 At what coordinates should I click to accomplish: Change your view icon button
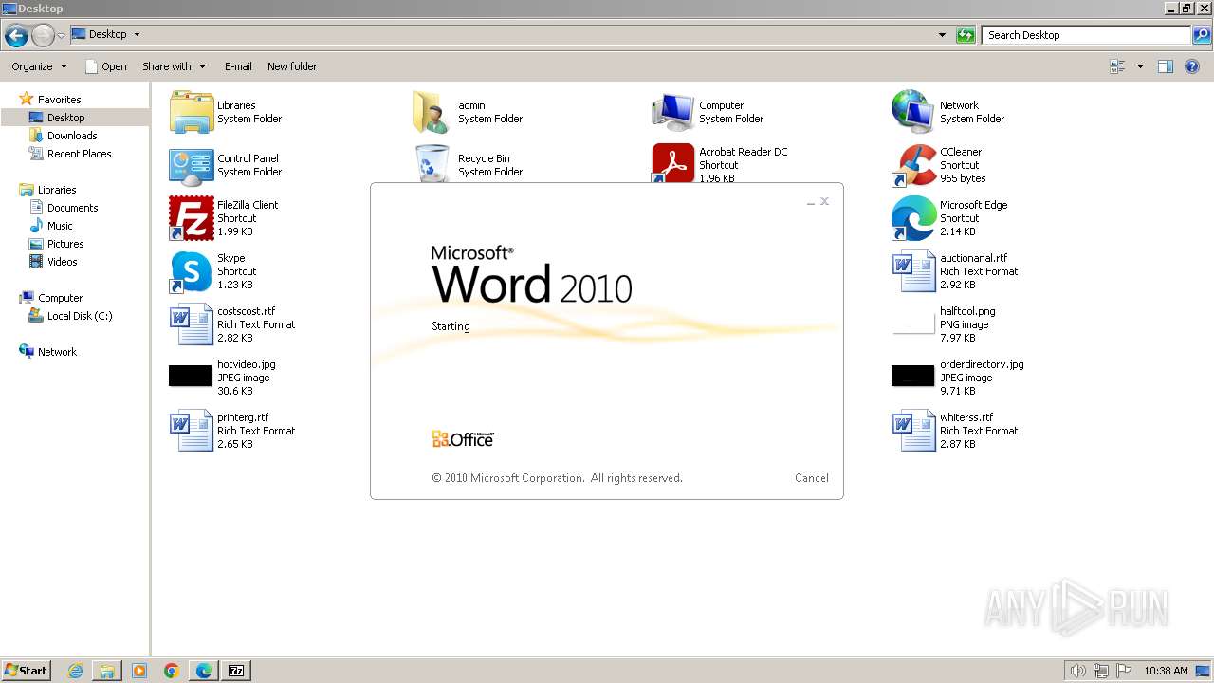[x=1117, y=66]
